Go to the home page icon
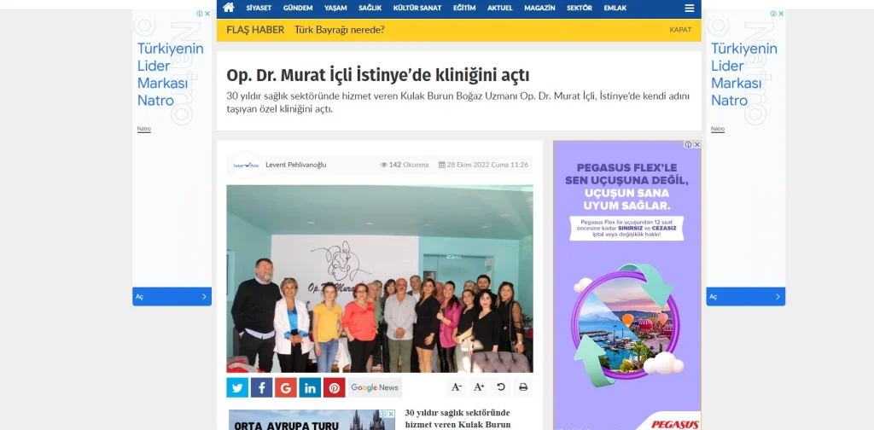Viewport: 874px width, 430px height. [x=228, y=8]
